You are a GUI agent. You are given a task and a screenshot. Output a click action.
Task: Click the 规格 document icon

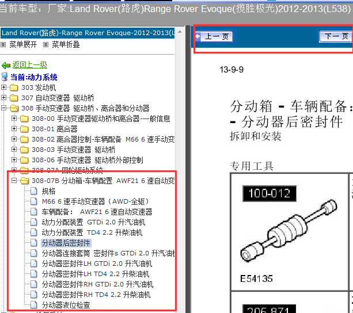click(35, 191)
